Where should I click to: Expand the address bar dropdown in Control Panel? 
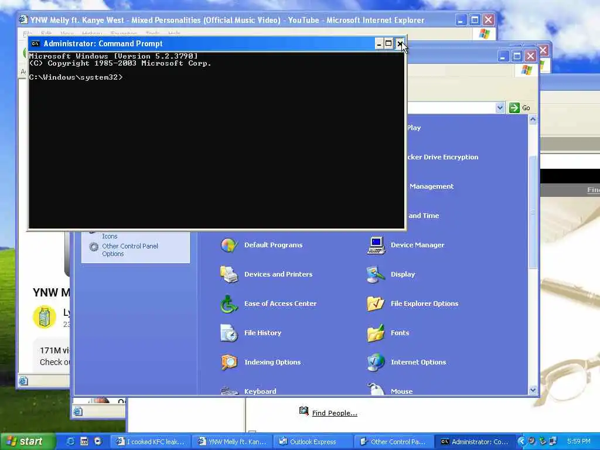500,108
